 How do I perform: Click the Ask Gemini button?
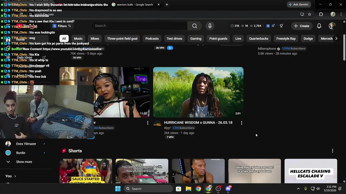[x=298, y=5]
